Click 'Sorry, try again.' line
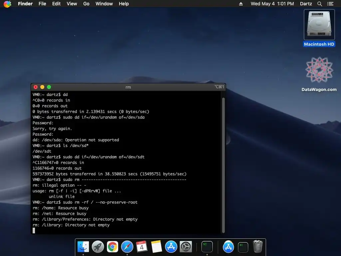The height and width of the screenshot is (256, 341). 52,129
